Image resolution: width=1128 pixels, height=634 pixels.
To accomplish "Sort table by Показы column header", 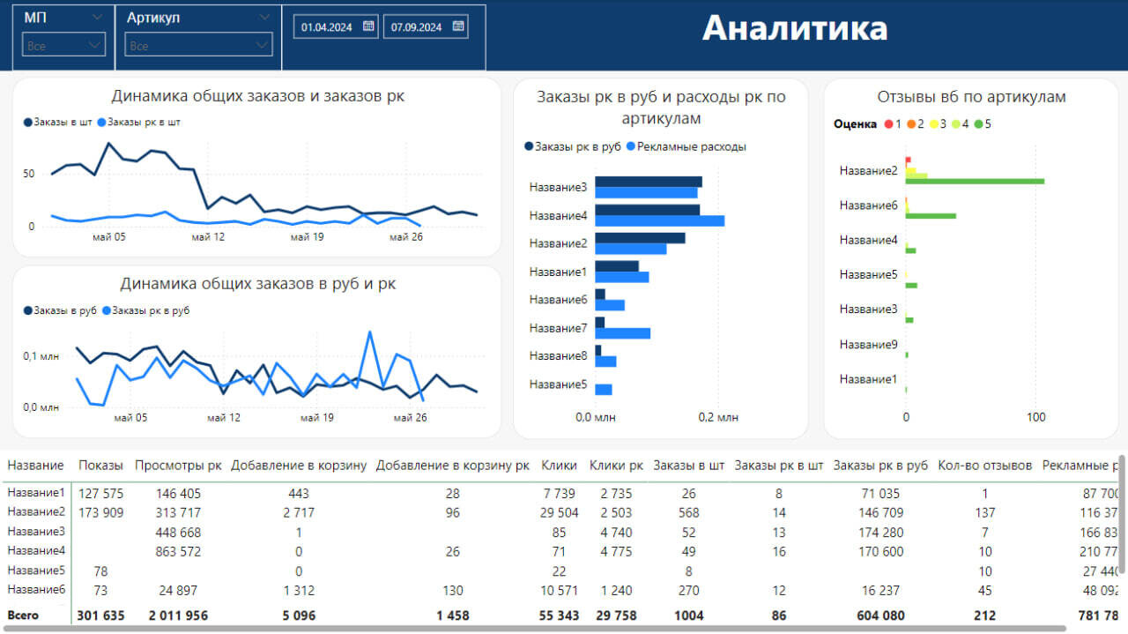I will click(100, 466).
